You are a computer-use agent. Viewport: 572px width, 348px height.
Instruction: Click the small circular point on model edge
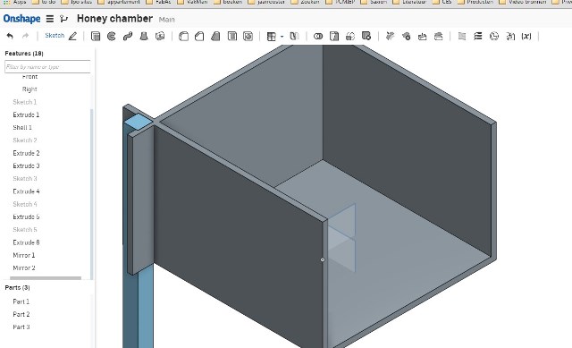coord(323,260)
